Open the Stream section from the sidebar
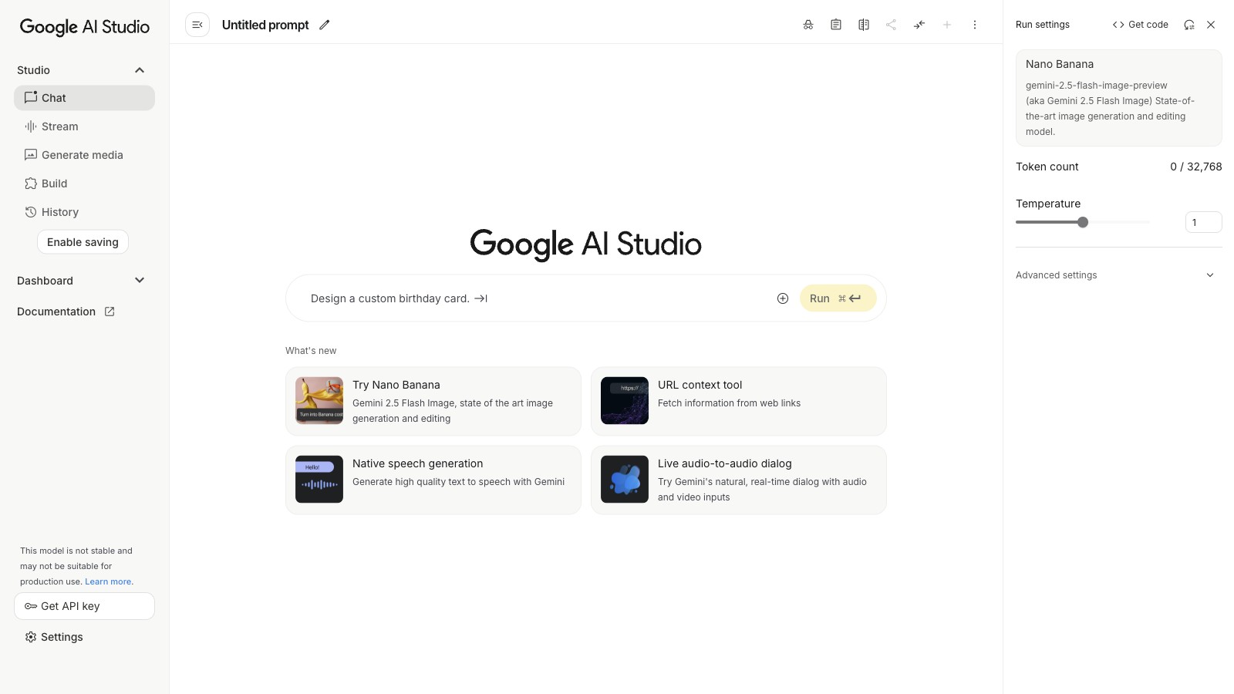 (59, 126)
